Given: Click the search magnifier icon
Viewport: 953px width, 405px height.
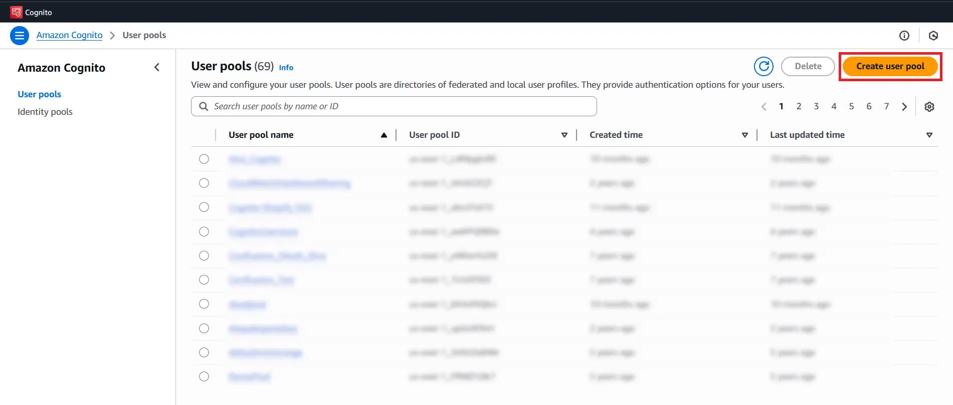Looking at the screenshot, I should pos(204,106).
